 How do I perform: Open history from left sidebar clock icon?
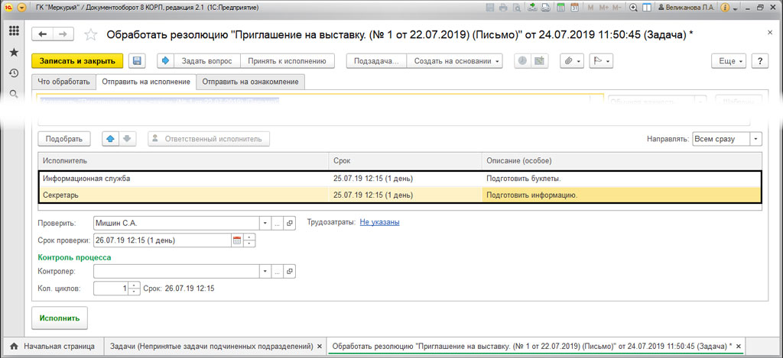pos(14,73)
